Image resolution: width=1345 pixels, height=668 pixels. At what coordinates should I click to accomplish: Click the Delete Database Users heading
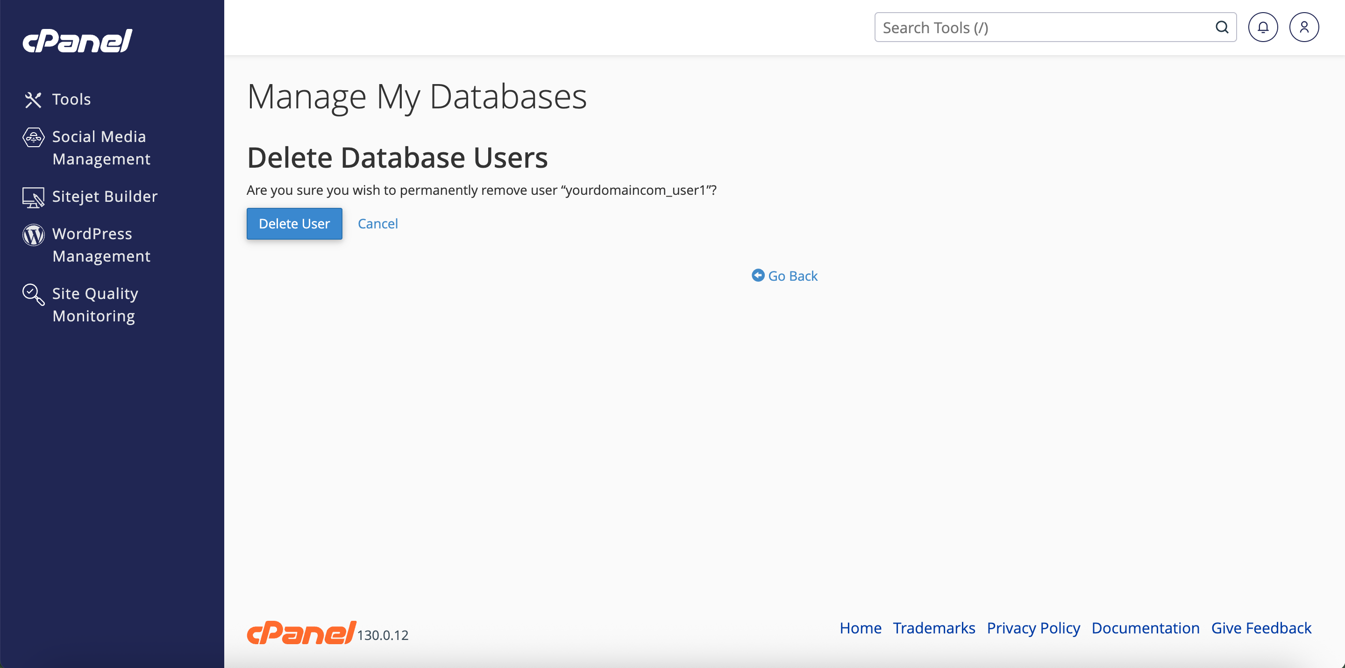[398, 157]
